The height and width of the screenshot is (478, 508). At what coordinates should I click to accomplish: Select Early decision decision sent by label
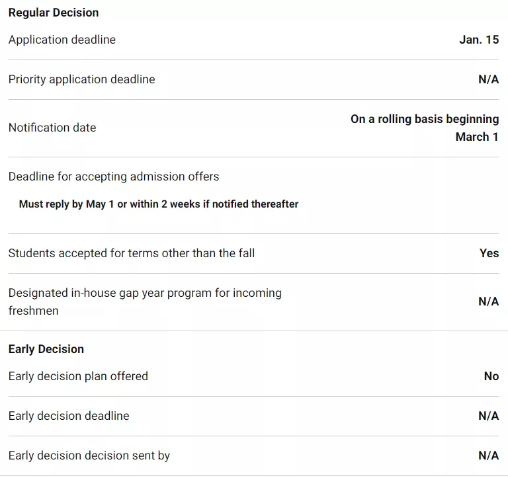[x=89, y=456]
